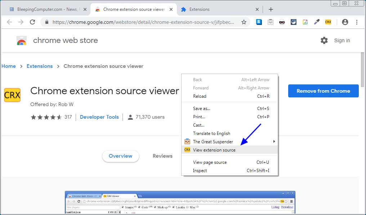Screen dimensions: 366x215
Task: Bookmark the page using the star icon
Action: coord(244,22)
